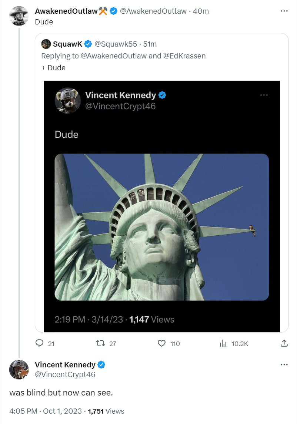Like the AwakenedOutlaw tweet

pos(162,343)
